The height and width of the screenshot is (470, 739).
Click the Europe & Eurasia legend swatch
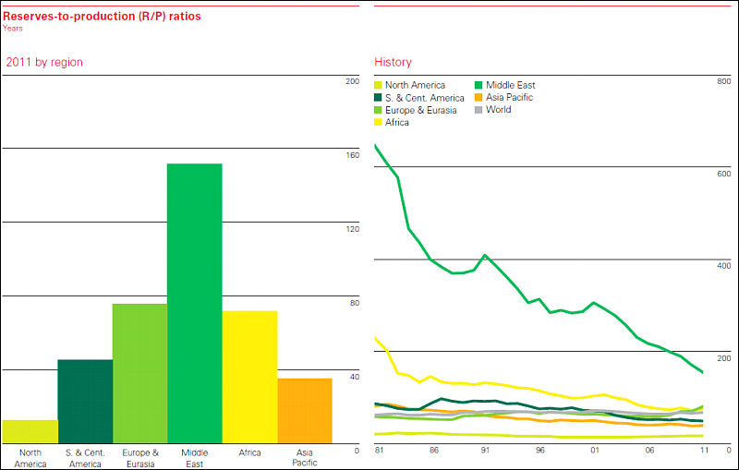tap(378, 110)
